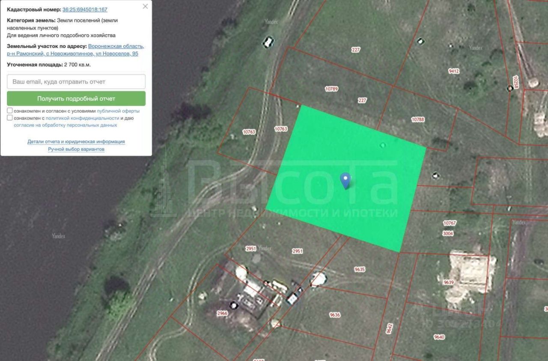
Task: Select parcel labeled 9635
Action: [x=360, y=269]
